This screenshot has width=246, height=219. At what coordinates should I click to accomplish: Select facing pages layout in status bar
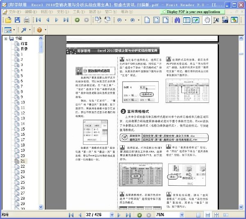pyautogui.click(x=225, y=215)
